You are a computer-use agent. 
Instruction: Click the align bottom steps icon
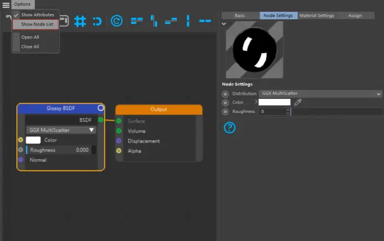171,21
